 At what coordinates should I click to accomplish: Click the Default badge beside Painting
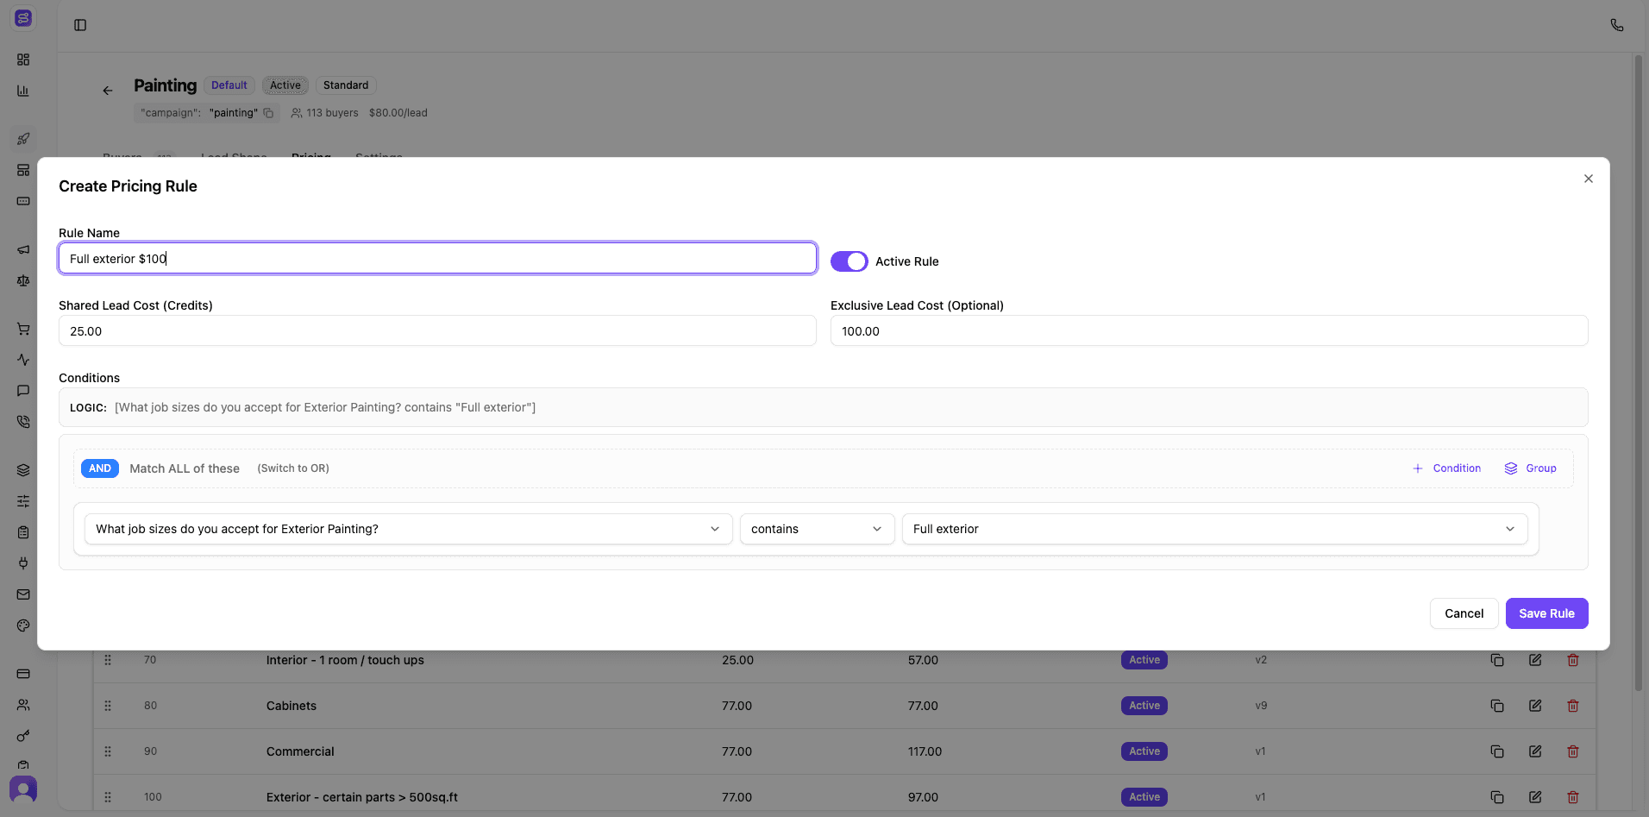(229, 85)
